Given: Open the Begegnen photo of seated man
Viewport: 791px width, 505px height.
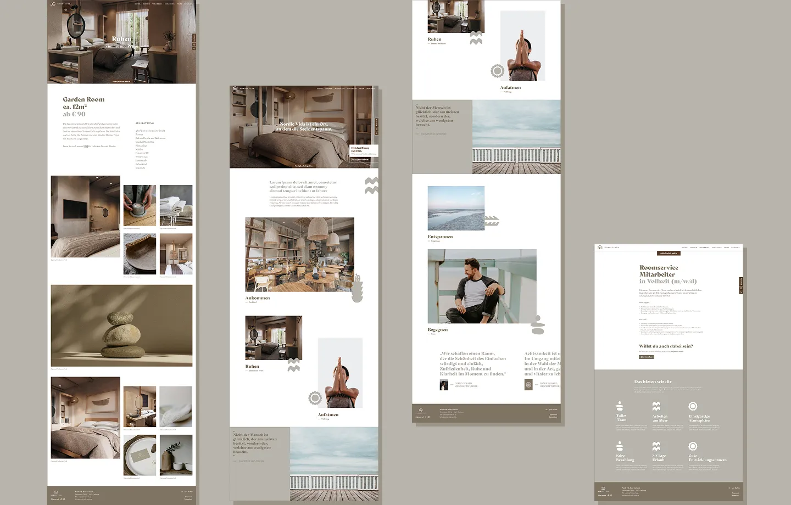Looking at the screenshot, I should 482,286.
